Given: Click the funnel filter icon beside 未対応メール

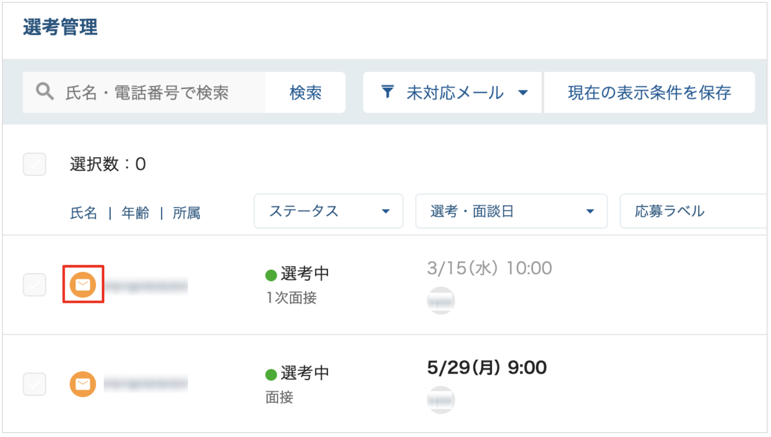Looking at the screenshot, I should pyautogui.click(x=387, y=92).
